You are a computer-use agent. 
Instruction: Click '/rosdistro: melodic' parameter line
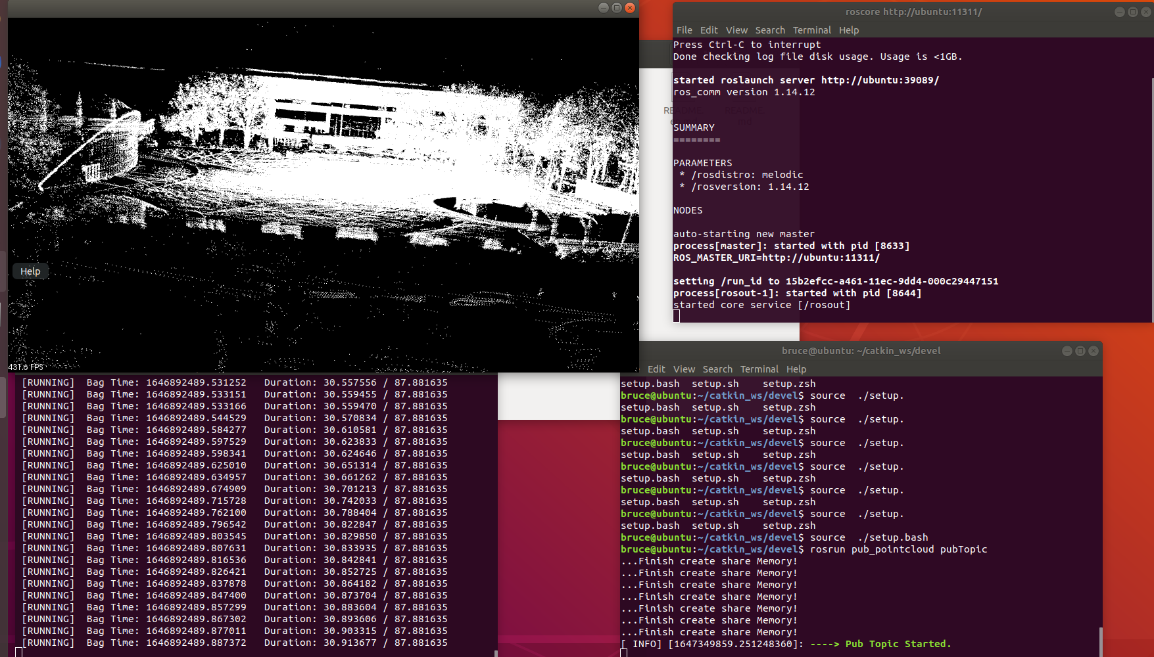[x=741, y=175]
